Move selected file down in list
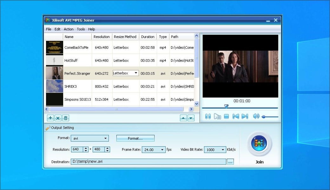 [x=191, y=118]
